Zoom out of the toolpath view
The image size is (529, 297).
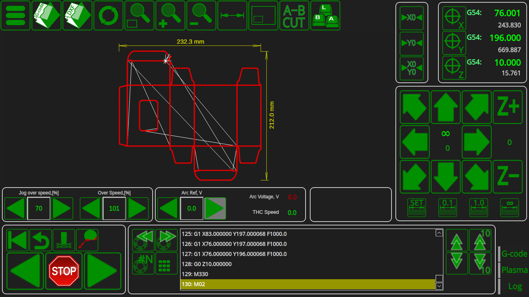point(201,15)
